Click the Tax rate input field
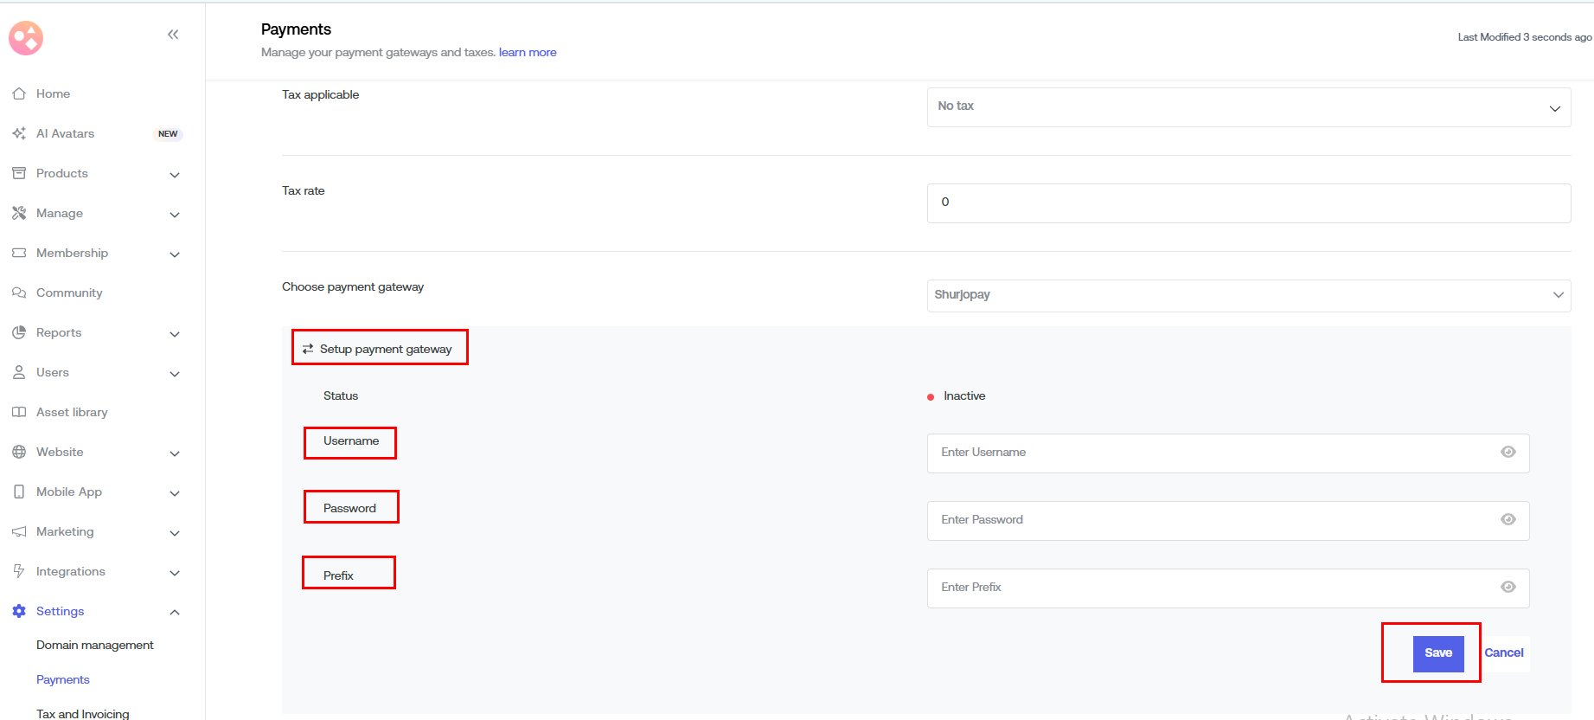Screen dimensions: 1594x720 [x=1248, y=202]
